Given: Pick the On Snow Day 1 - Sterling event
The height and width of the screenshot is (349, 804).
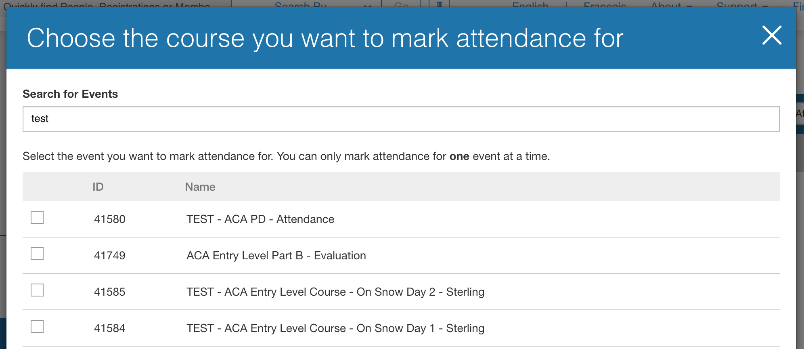Looking at the screenshot, I should [x=335, y=328].
